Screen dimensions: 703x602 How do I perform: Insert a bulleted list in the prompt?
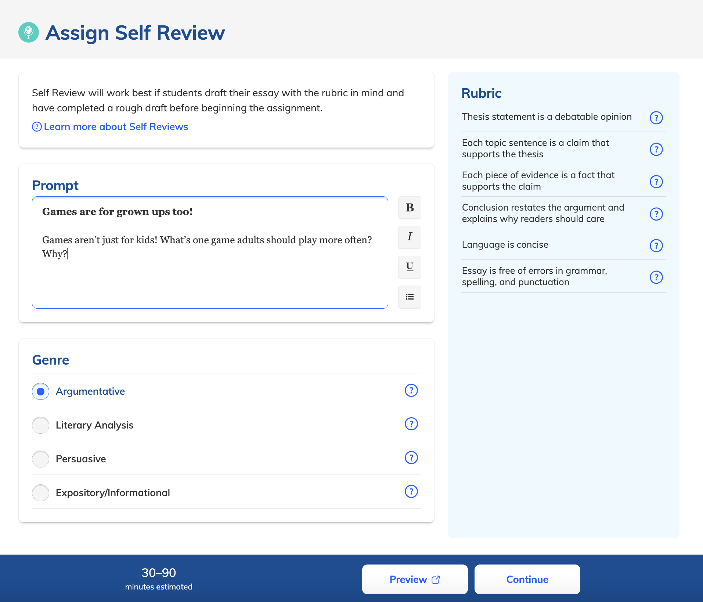click(x=409, y=297)
